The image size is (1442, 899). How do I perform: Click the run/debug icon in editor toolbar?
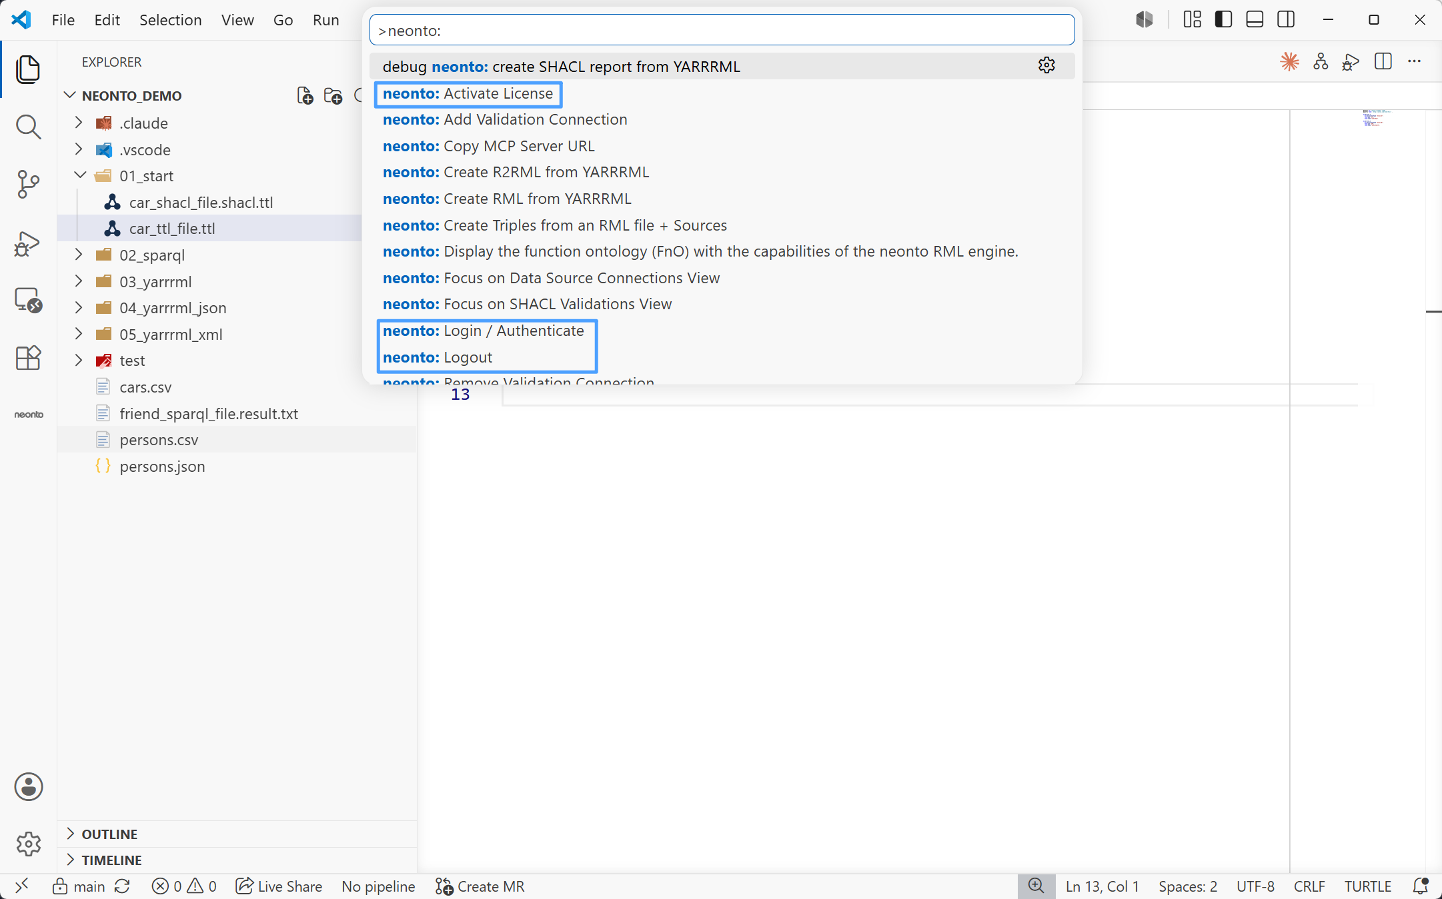pyautogui.click(x=1351, y=62)
